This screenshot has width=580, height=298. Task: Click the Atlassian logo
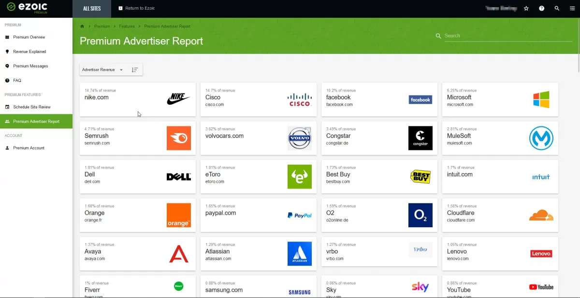(300, 254)
